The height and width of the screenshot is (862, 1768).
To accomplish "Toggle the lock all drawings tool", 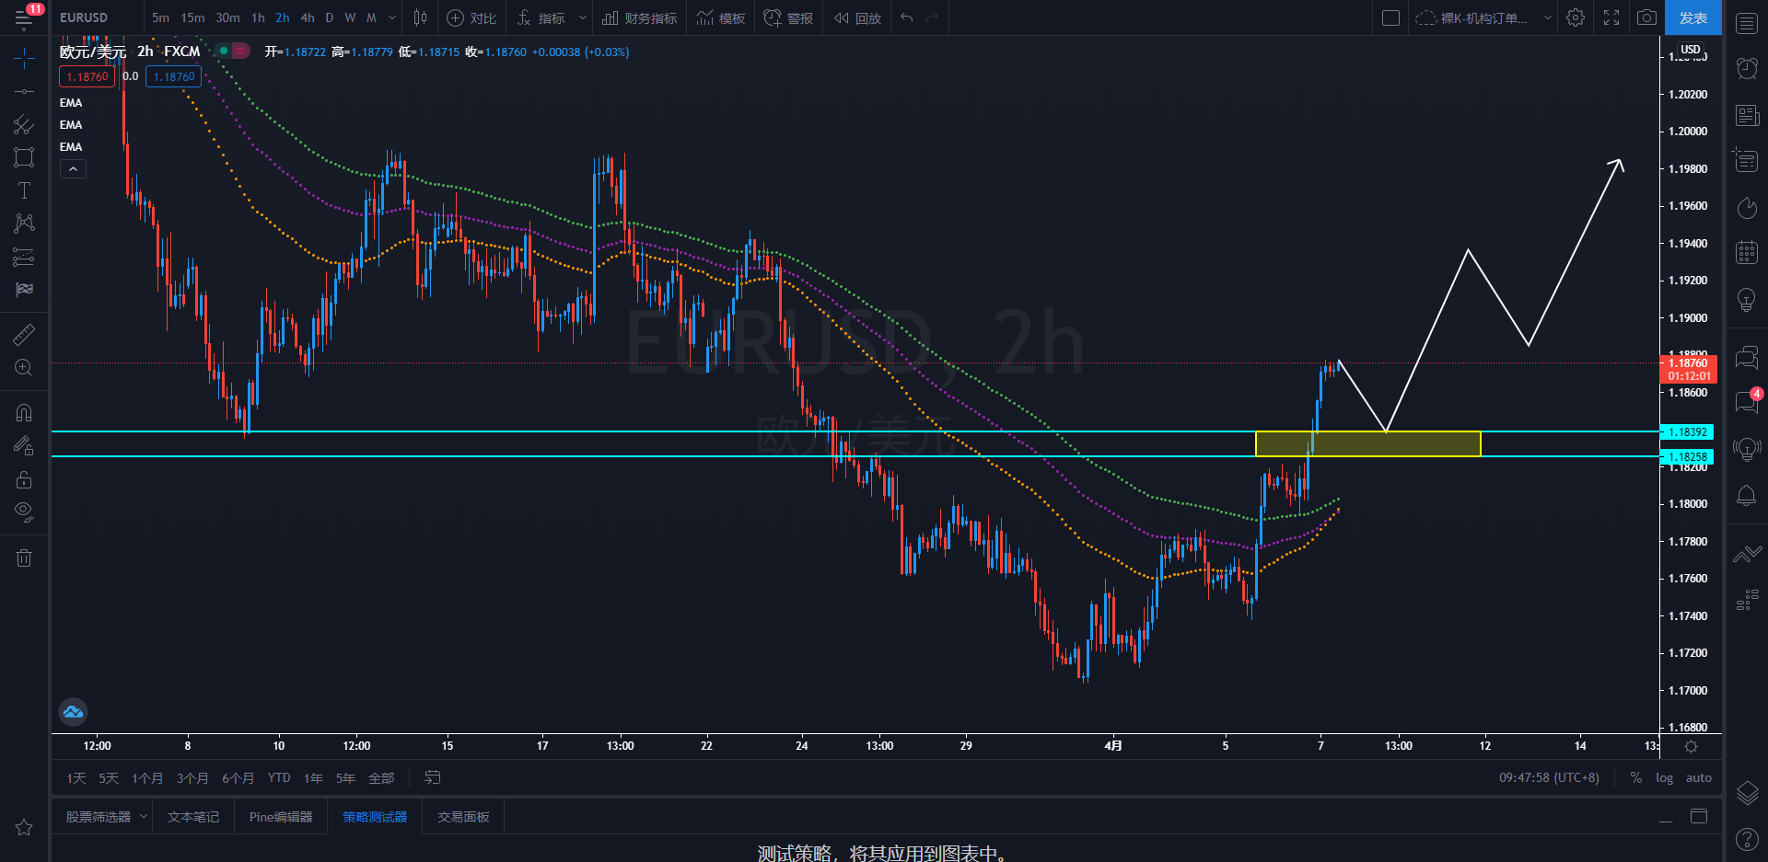I will (x=24, y=479).
